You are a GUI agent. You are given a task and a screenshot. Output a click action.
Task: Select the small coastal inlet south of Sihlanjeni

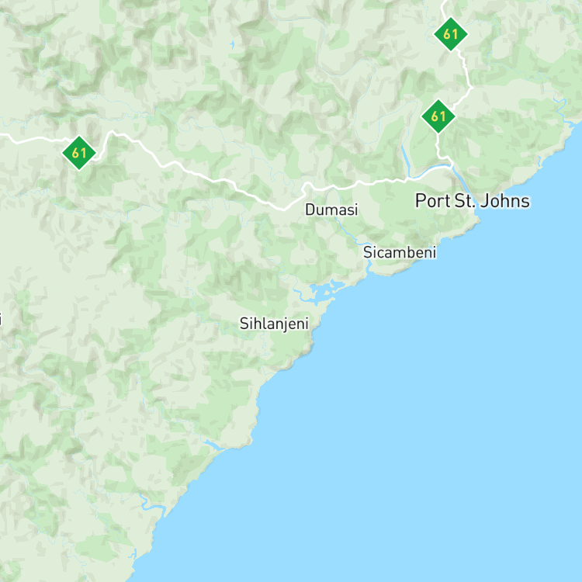(214, 445)
